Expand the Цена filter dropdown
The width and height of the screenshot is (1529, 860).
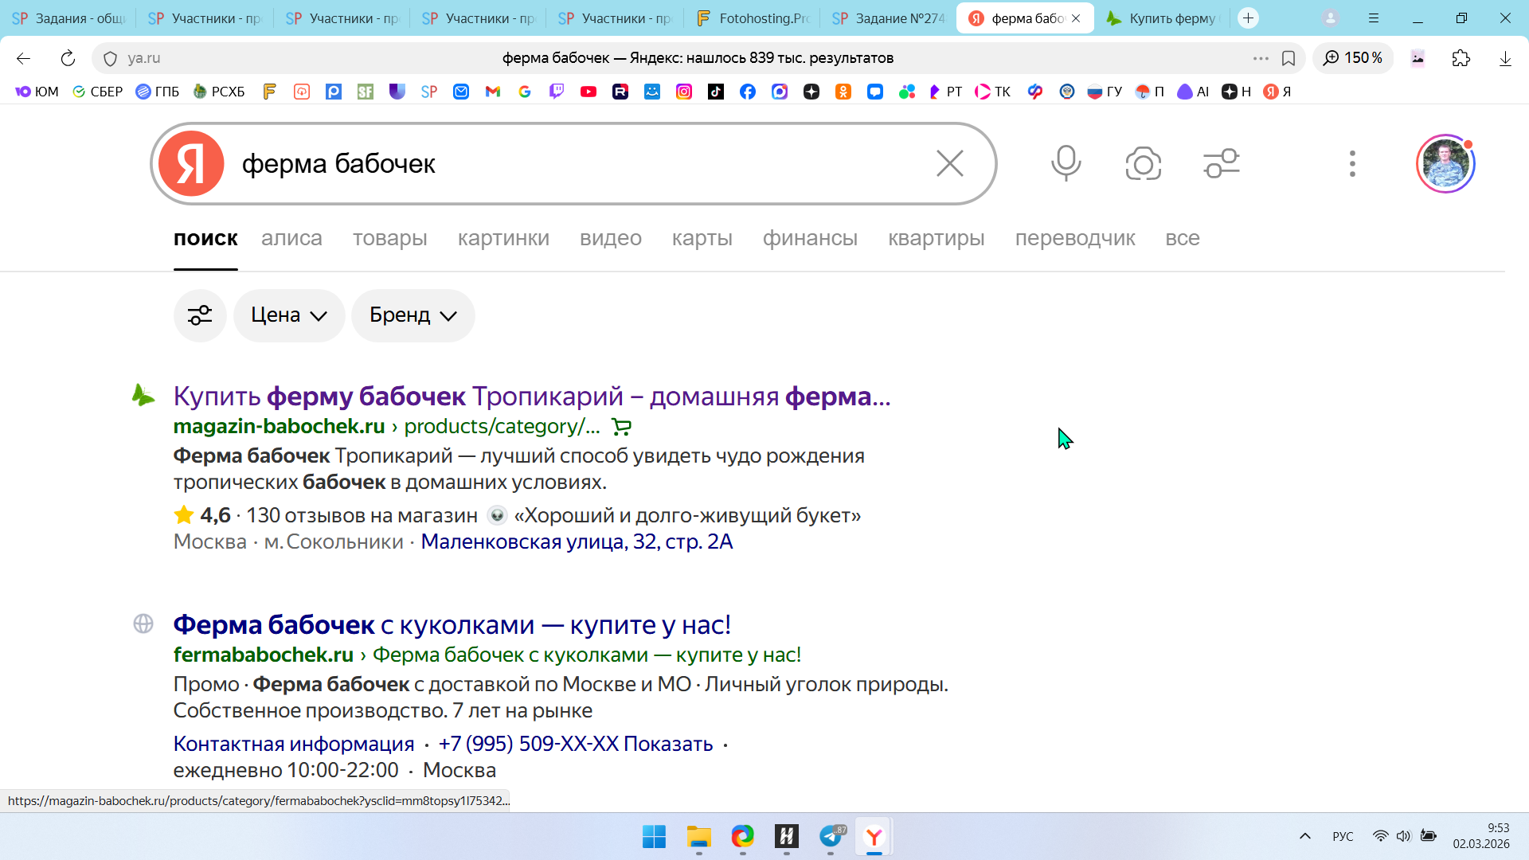[x=288, y=315]
